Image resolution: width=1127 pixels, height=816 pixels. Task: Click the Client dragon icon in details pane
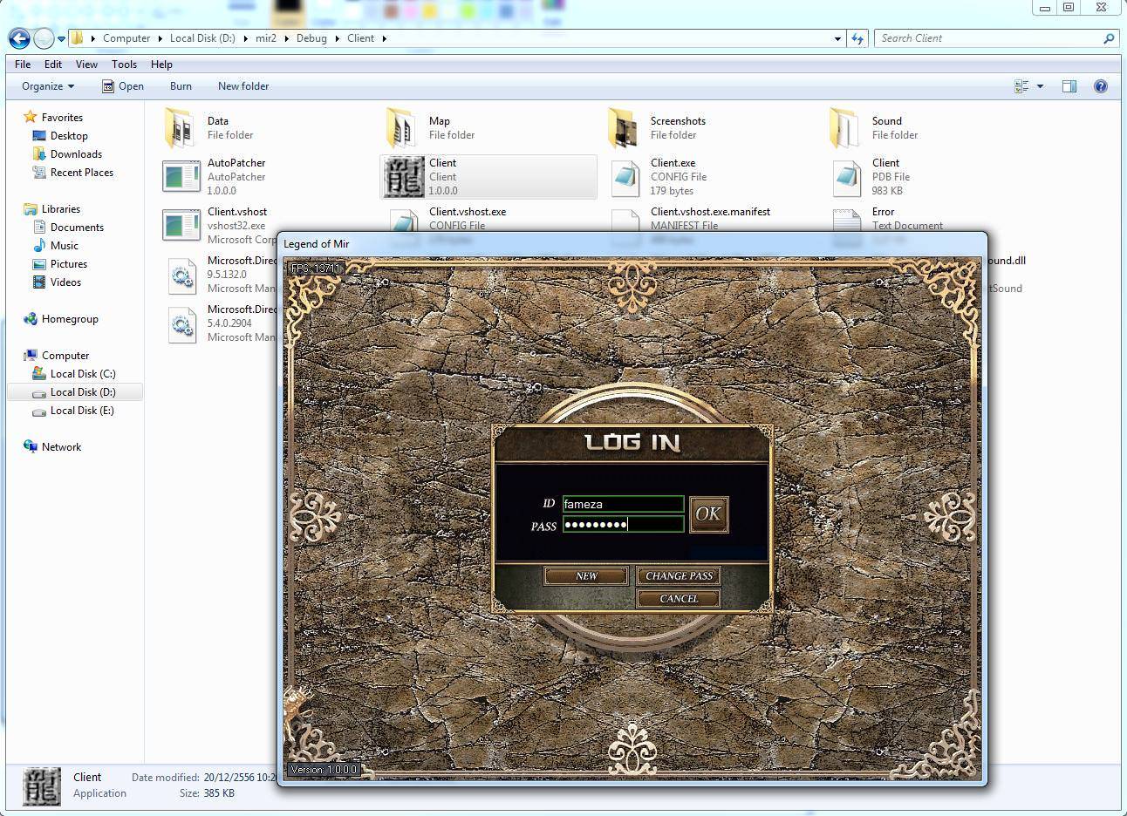[x=41, y=785]
